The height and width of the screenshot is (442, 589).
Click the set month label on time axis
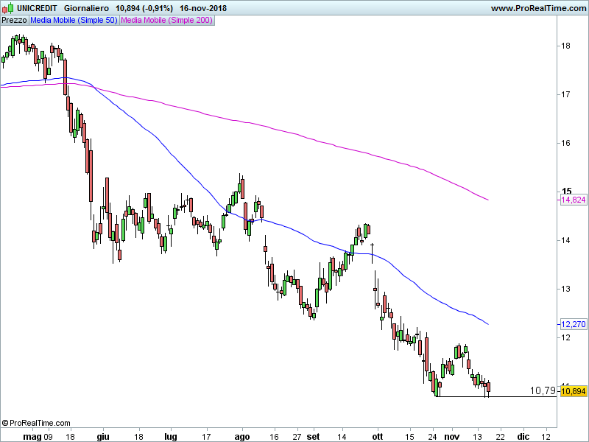click(313, 436)
